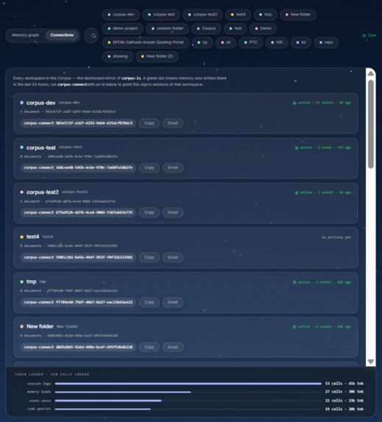382x422 pixels.
Task: Select the Connections tab
Action: click(62, 35)
